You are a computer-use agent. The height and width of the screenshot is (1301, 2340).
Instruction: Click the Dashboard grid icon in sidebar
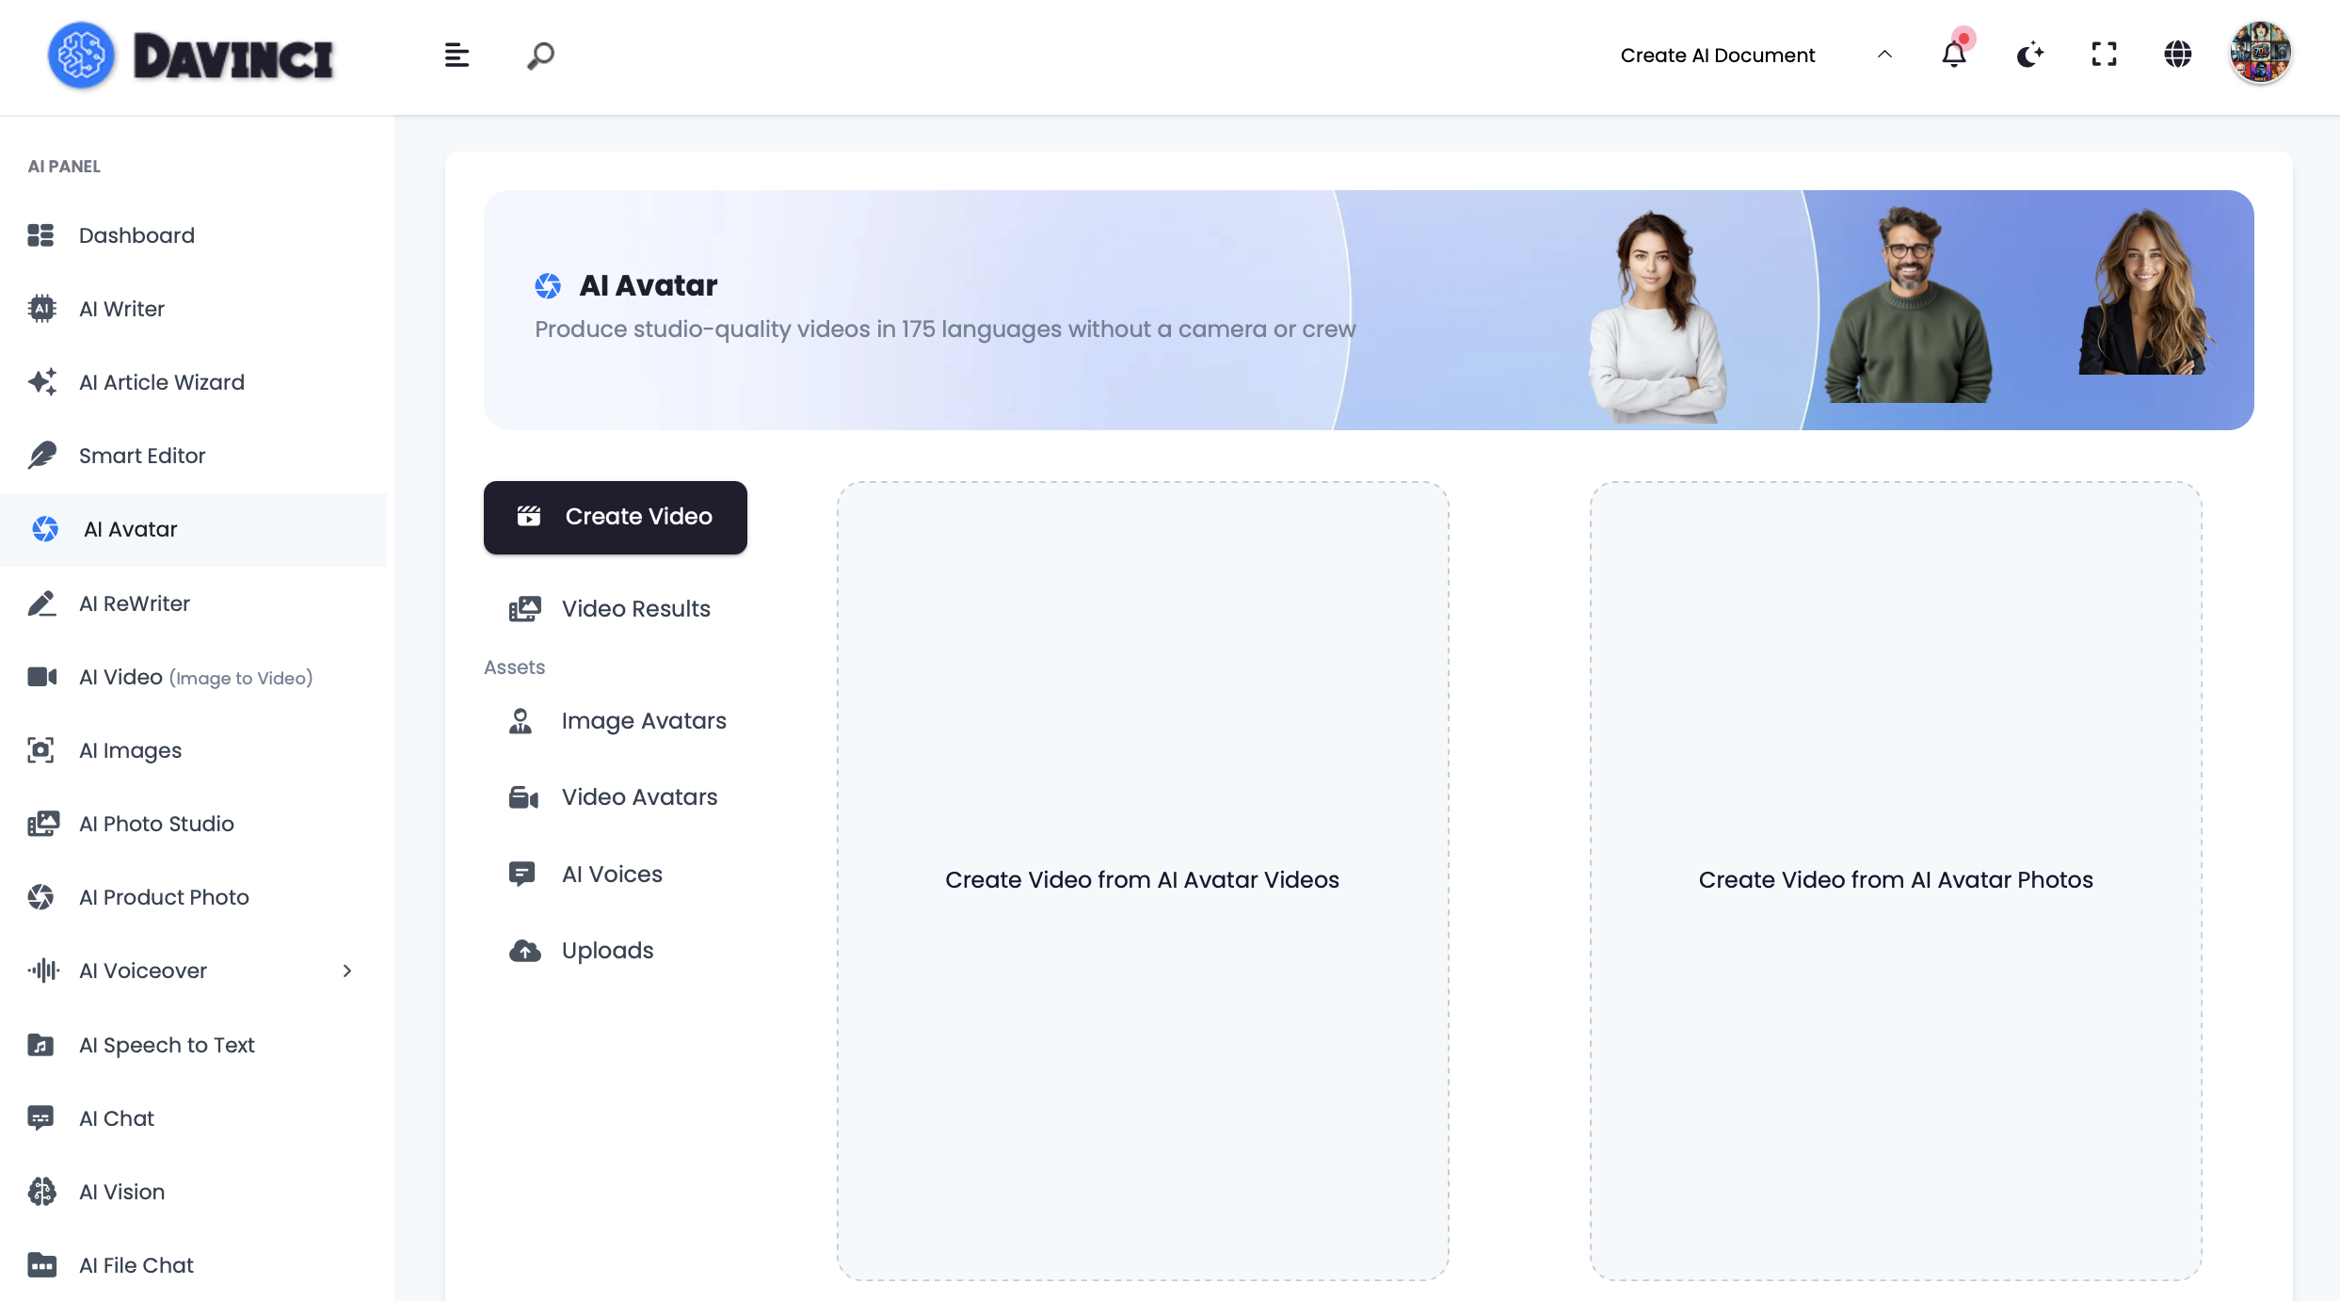(x=40, y=235)
